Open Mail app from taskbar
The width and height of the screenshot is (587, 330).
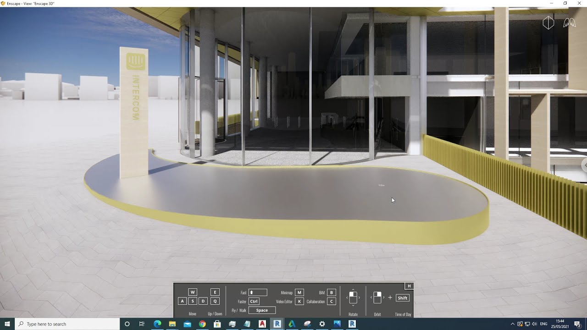coord(187,324)
